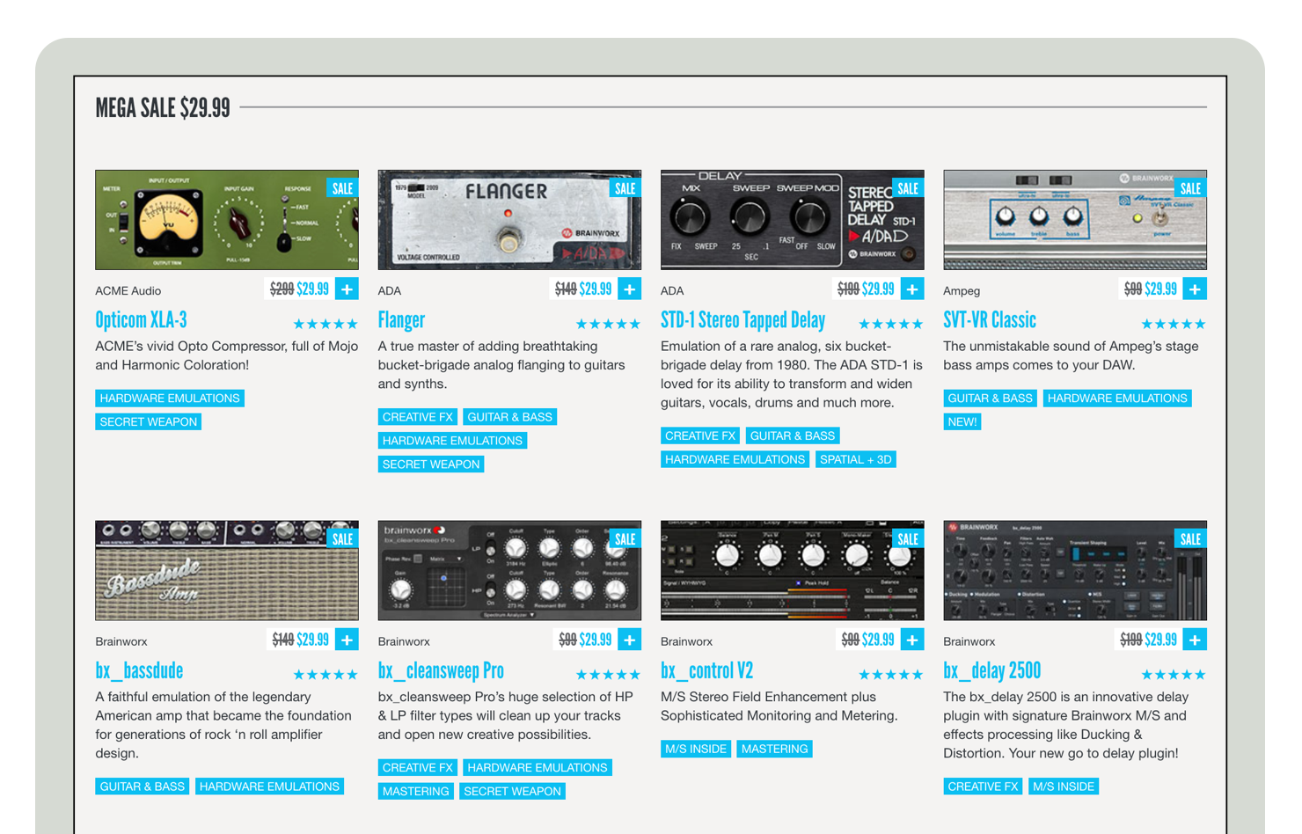
Task: Select Guitar & Bass tag under STD-1 Delay
Action: pos(793,435)
